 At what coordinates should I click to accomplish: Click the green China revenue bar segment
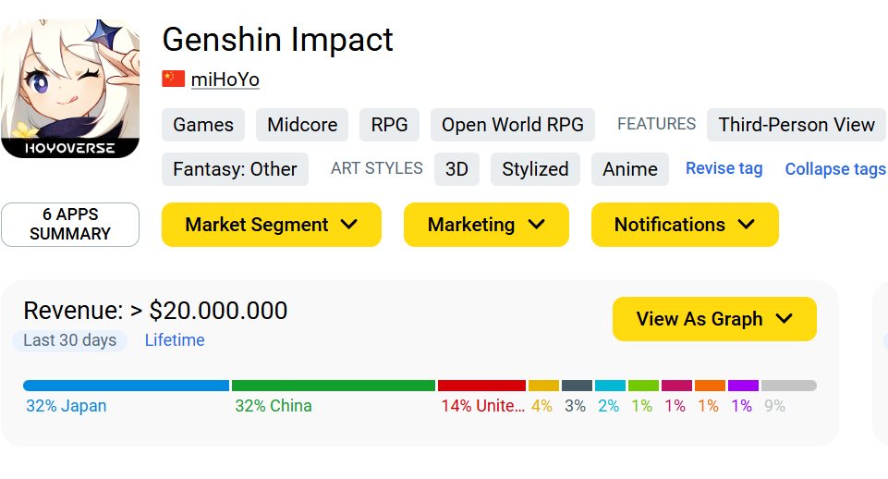tap(334, 386)
